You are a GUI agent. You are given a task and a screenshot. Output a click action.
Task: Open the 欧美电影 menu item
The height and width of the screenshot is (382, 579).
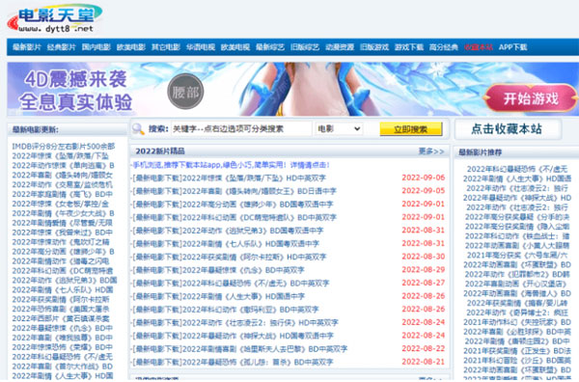tap(130, 47)
